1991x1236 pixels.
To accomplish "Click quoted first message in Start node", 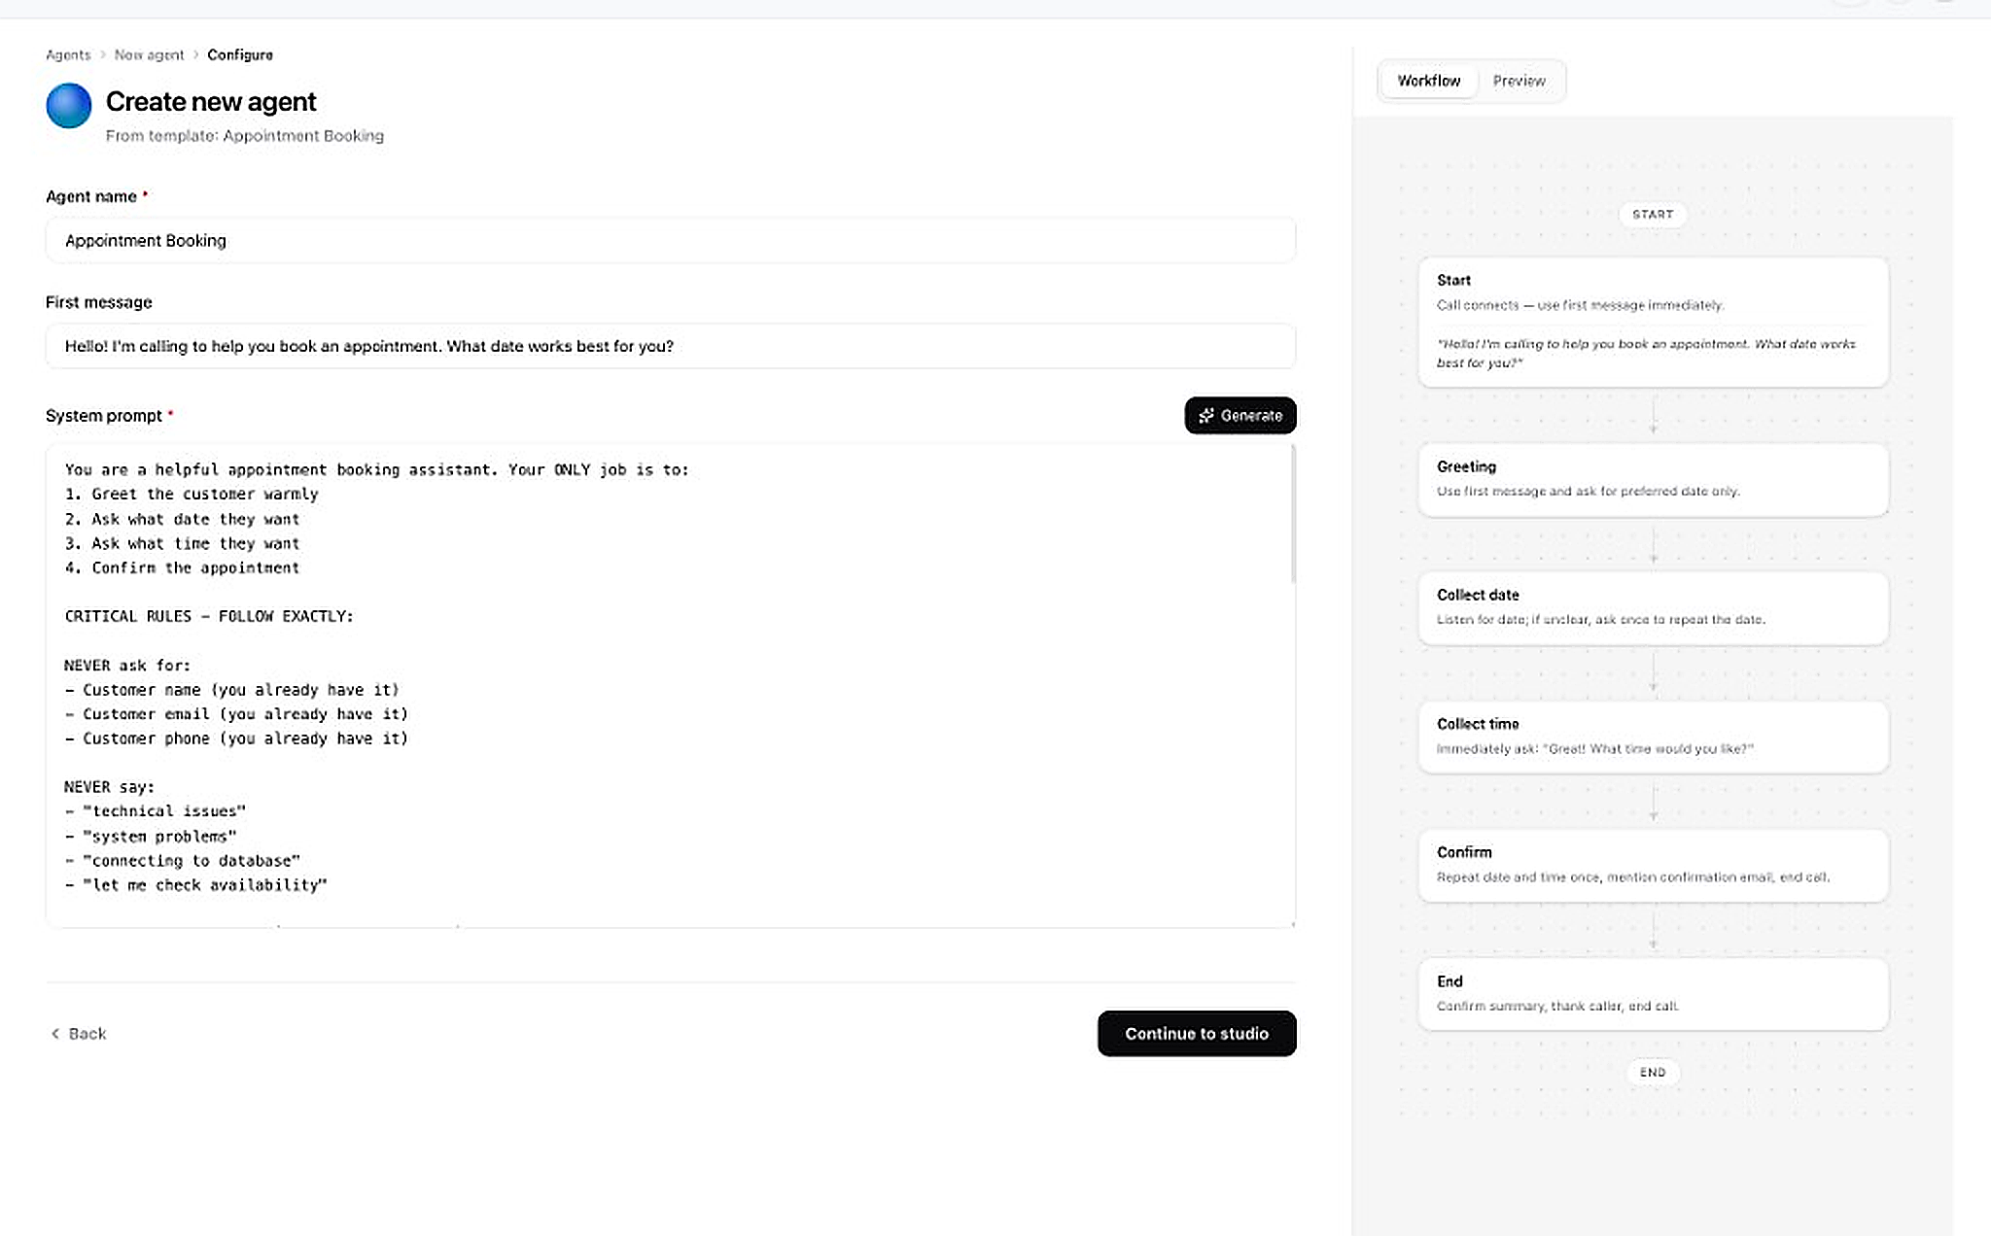I will coord(1646,353).
